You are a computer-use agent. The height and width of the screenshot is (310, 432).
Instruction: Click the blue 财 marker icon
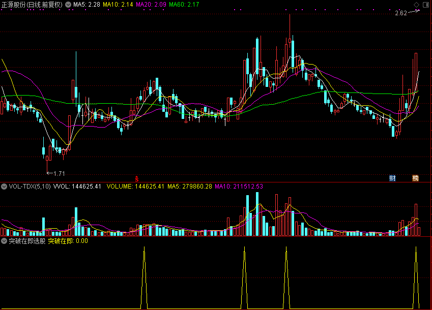click(392, 178)
